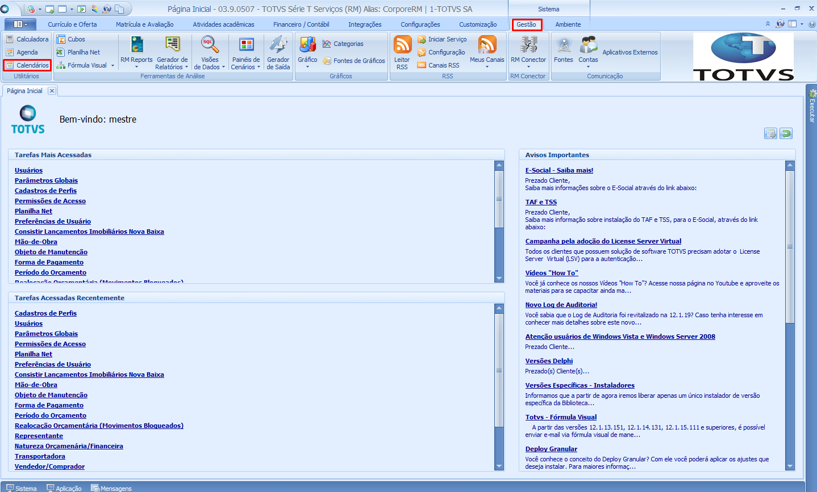Click the down arrow of Avisos Importantes scrollbar
Screen dimensions: 817x492
pos(790,466)
